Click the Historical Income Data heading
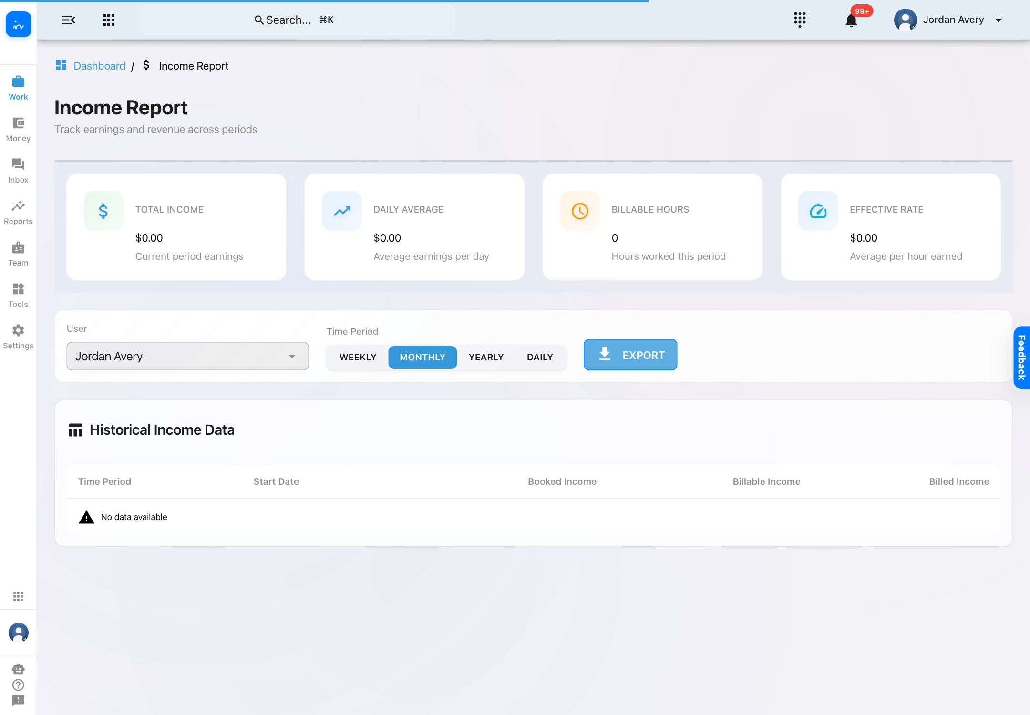The width and height of the screenshot is (1030, 715). click(x=162, y=429)
